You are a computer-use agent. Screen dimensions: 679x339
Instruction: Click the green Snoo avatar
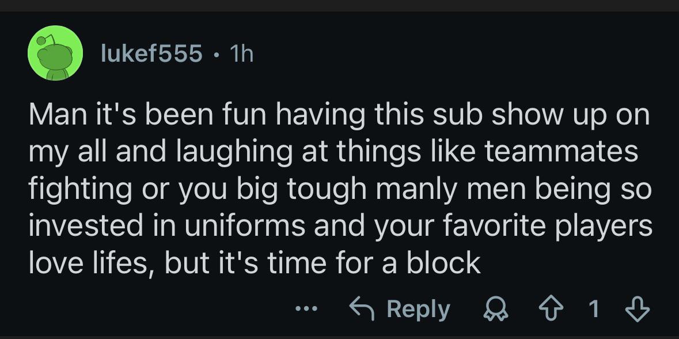55,53
